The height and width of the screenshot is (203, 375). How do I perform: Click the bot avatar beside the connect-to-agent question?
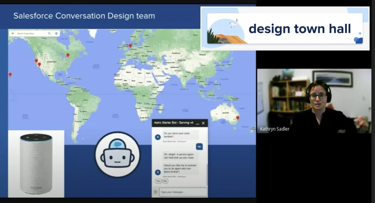coord(158,172)
